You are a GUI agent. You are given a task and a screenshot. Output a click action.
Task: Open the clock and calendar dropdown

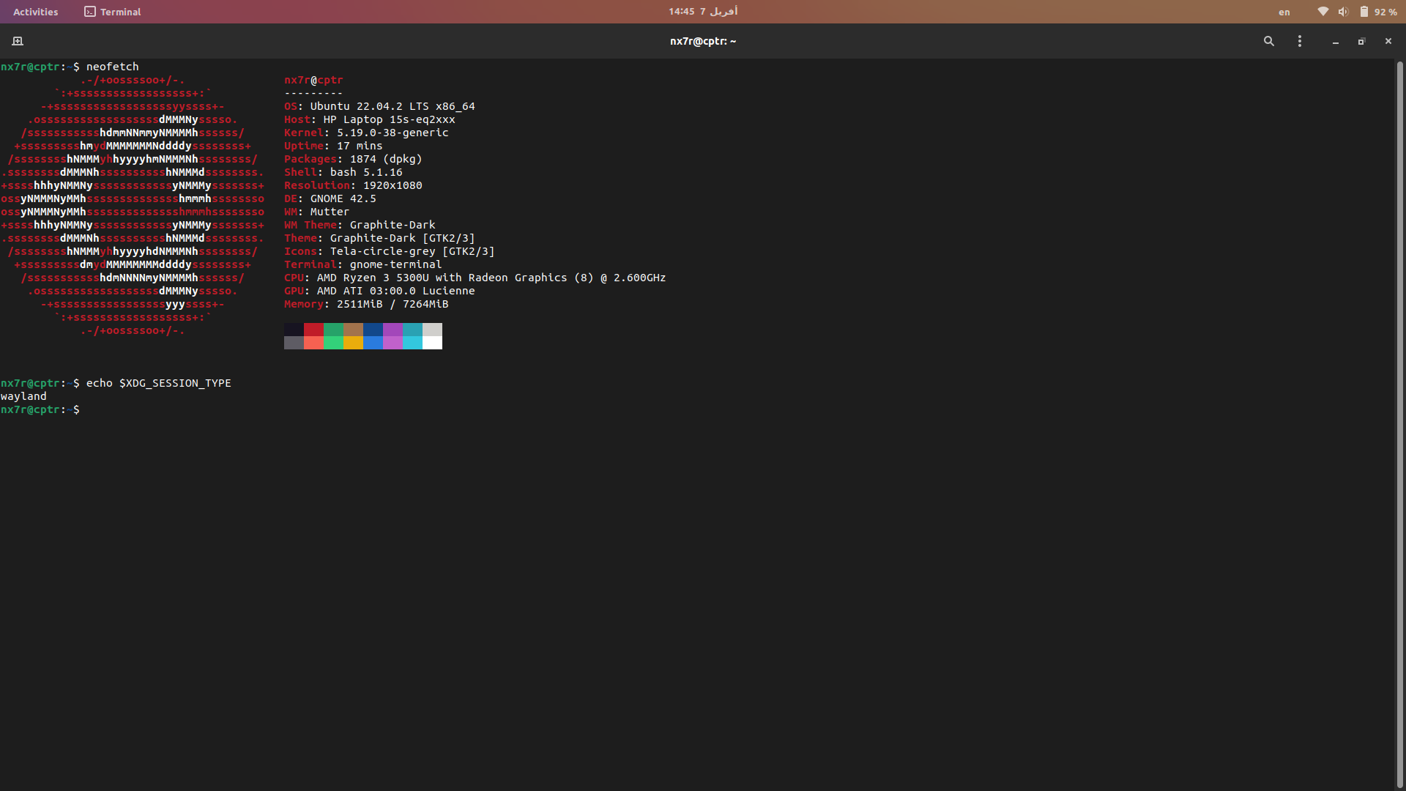[x=703, y=11]
